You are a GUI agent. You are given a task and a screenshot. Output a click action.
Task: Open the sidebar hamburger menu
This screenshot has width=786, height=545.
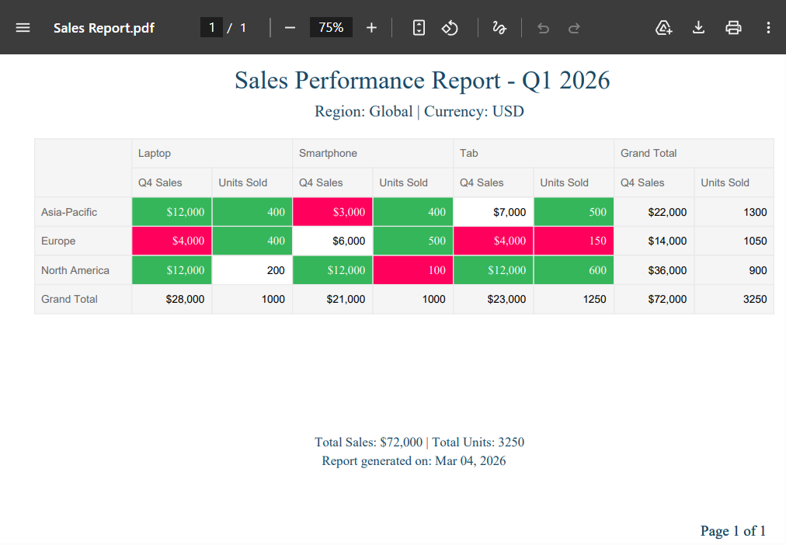tap(23, 27)
